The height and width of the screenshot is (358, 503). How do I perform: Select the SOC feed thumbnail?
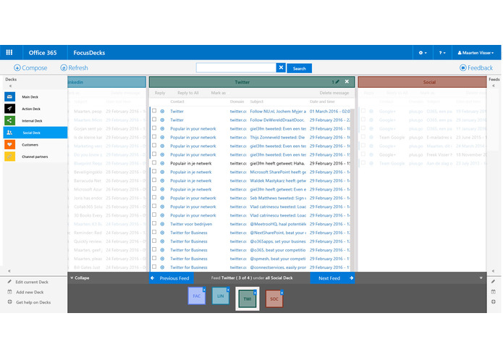coord(274,299)
